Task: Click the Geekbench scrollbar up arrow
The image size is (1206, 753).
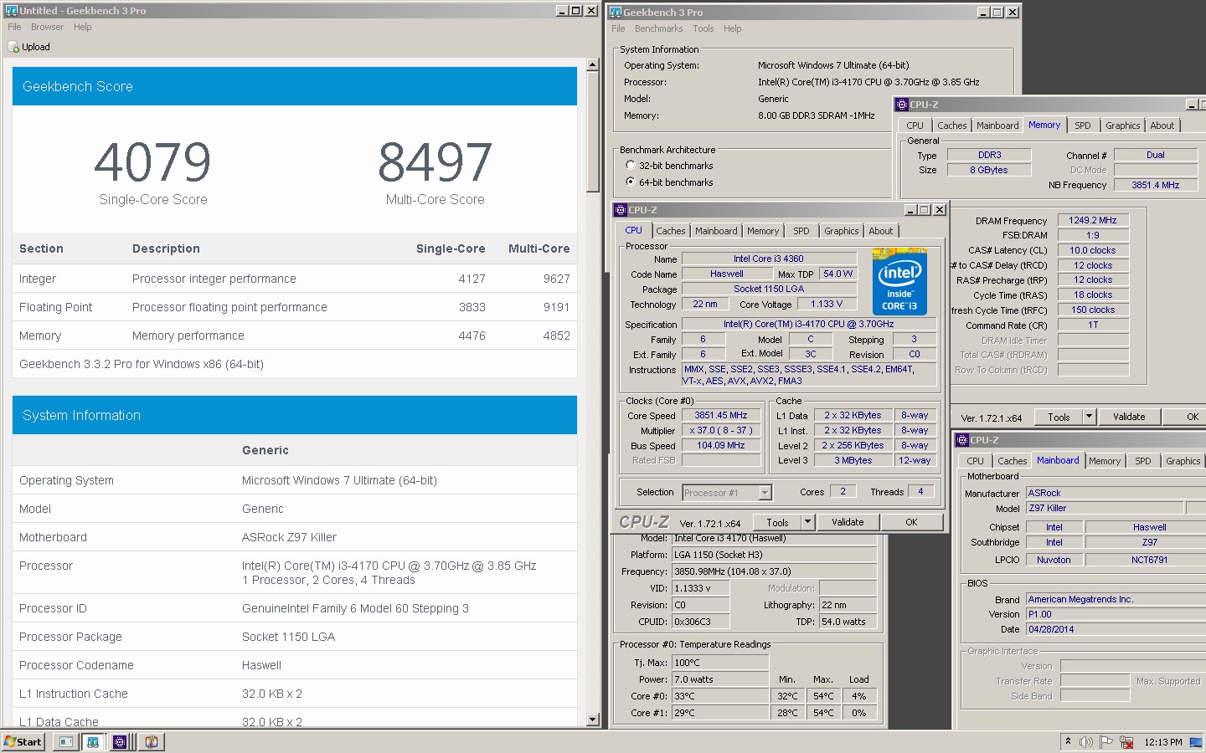Action: point(593,64)
